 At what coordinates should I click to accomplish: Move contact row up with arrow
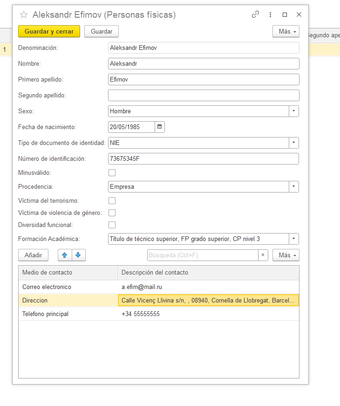(65, 255)
